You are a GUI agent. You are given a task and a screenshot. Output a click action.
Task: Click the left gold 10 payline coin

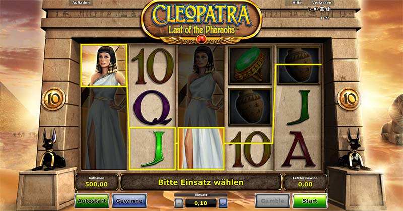click(x=54, y=99)
